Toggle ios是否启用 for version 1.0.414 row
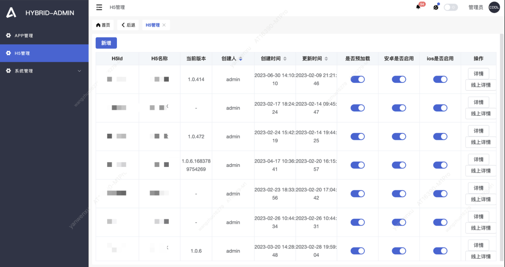Screen dimensions: 505x267 click(440, 79)
